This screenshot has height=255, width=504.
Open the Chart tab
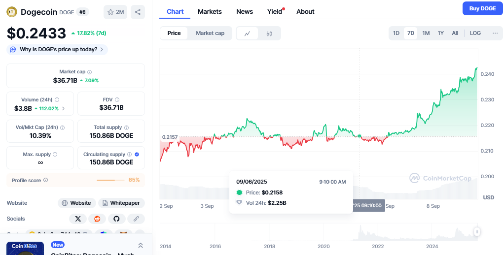(x=175, y=11)
